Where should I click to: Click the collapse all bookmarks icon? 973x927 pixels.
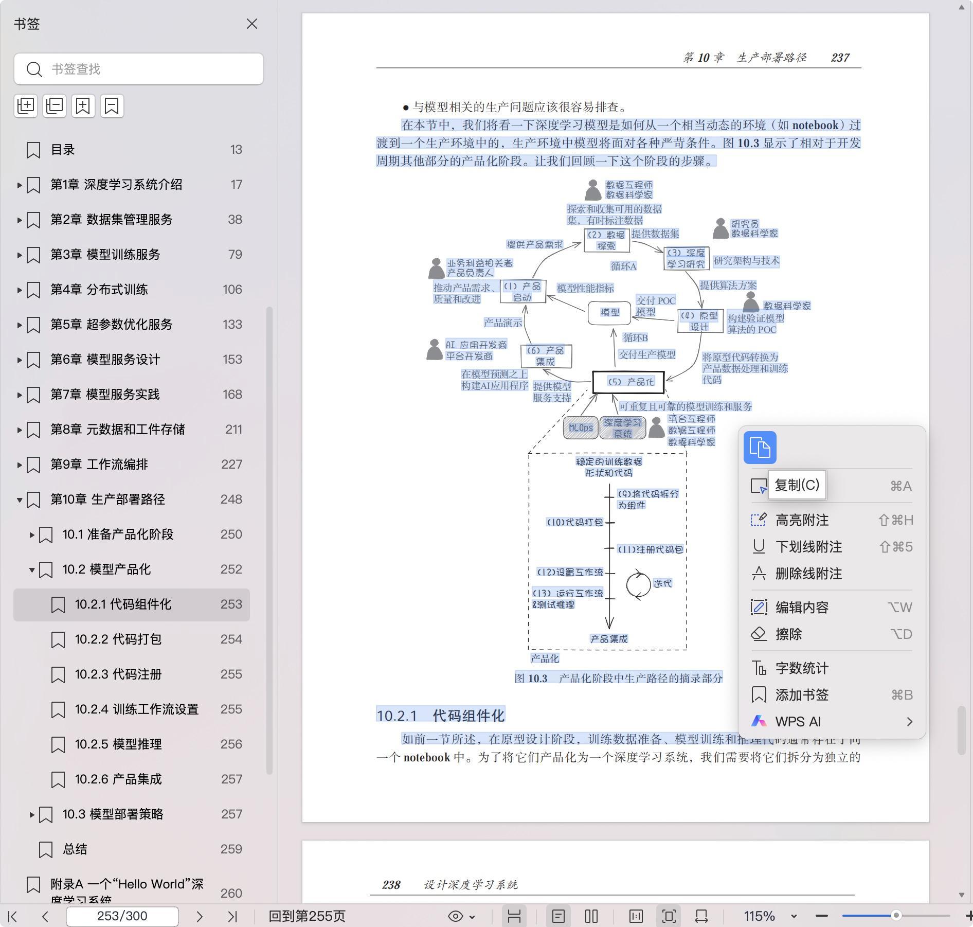(55, 106)
